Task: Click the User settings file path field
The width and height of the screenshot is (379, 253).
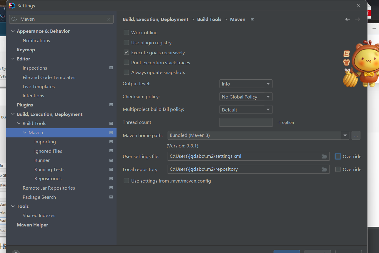Action: [248, 156]
